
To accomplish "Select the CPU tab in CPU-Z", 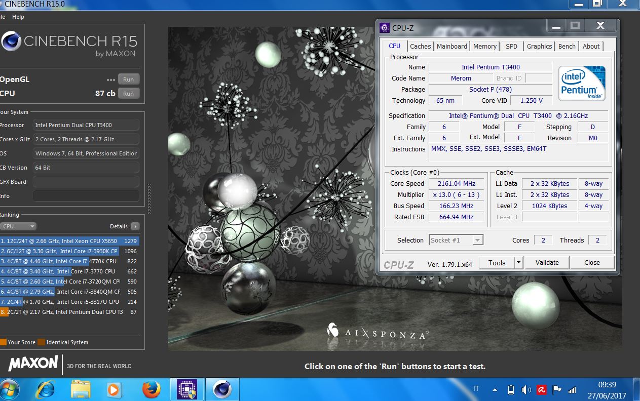I will point(394,46).
